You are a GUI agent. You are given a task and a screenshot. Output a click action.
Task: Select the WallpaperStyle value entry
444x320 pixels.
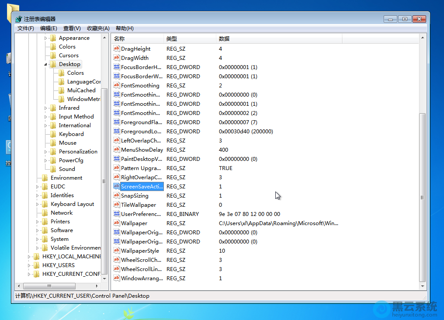(139, 250)
